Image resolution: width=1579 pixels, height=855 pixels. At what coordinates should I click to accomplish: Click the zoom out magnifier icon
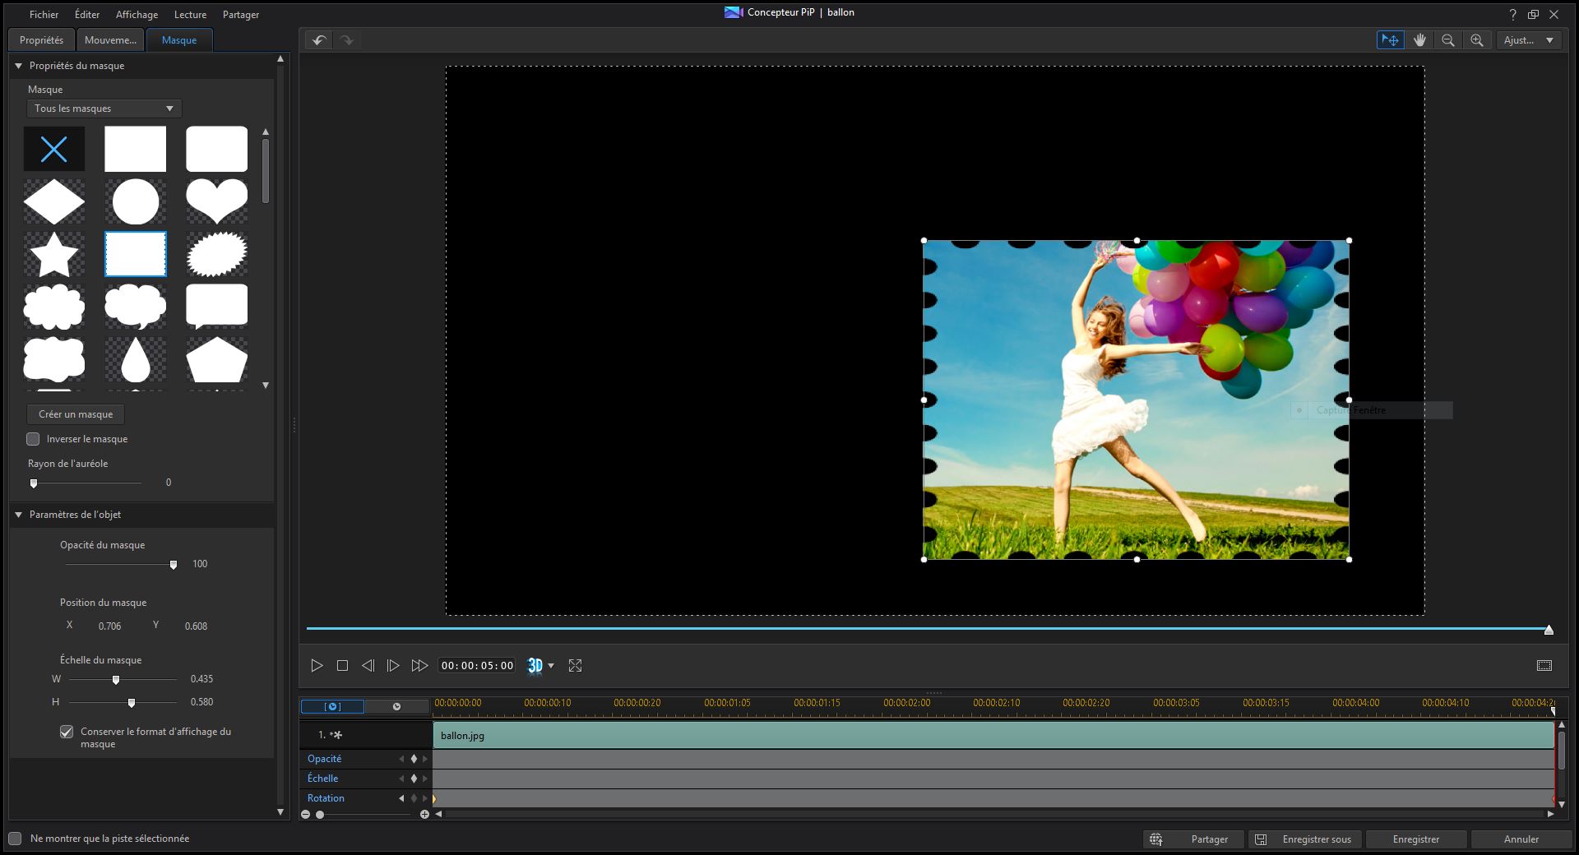(x=1448, y=40)
